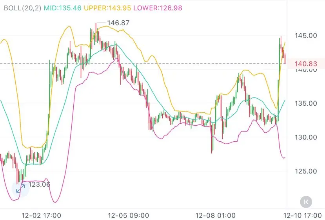Tap the round K button
325x220 pixels.
click(306, 202)
